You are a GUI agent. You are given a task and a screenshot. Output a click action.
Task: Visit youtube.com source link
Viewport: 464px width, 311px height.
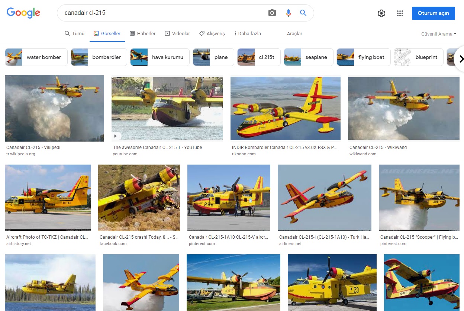(x=125, y=154)
